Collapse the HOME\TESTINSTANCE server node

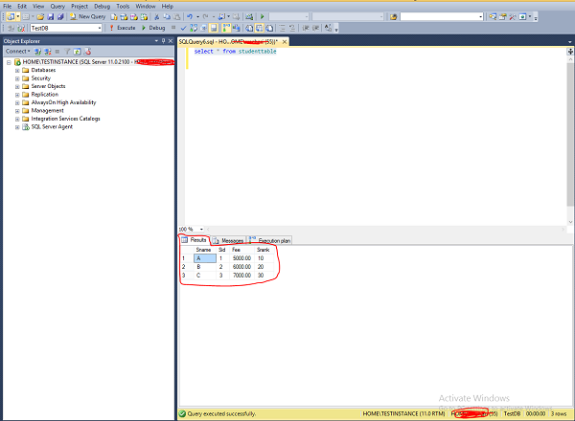9,62
